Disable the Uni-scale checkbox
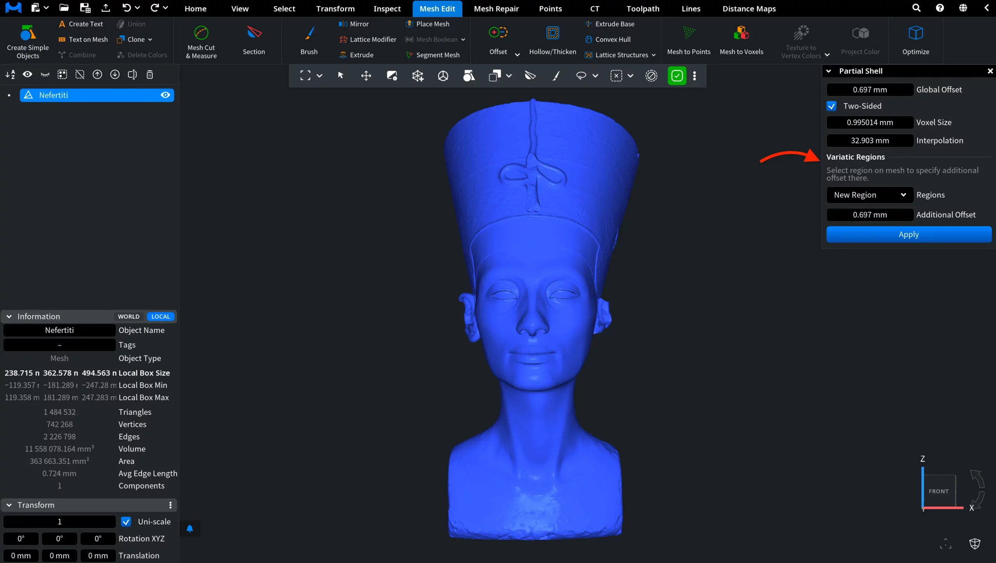 pos(126,522)
